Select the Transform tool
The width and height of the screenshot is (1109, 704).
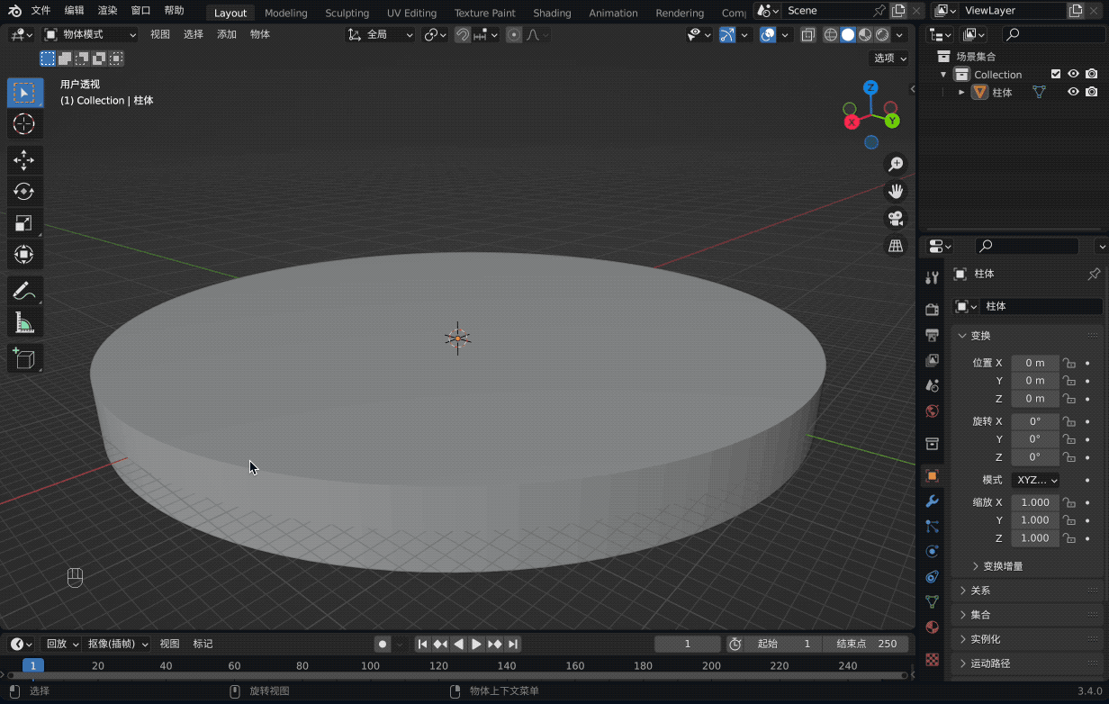click(x=24, y=255)
